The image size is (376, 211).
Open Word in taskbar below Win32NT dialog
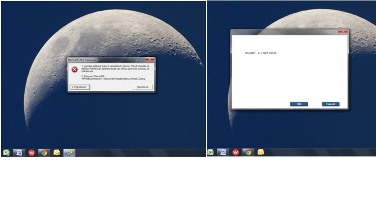tap(223, 152)
